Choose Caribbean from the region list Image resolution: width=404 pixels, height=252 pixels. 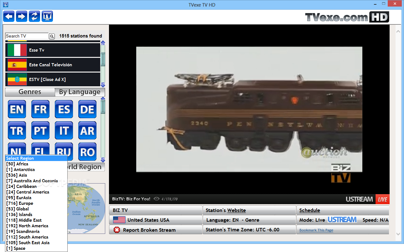click(36, 186)
